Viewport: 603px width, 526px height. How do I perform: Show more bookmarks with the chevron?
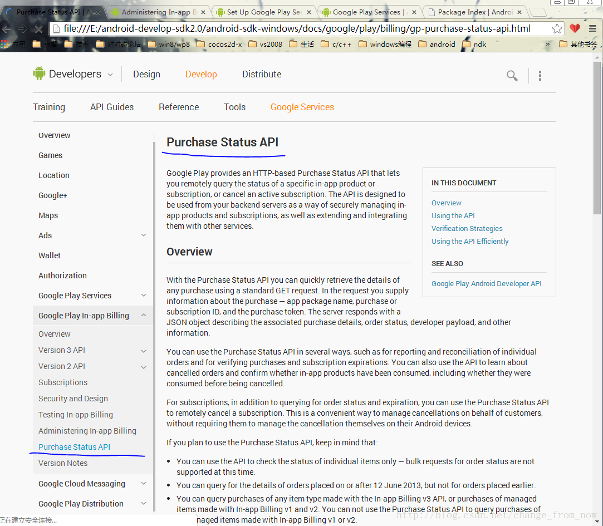[x=548, y=44]
